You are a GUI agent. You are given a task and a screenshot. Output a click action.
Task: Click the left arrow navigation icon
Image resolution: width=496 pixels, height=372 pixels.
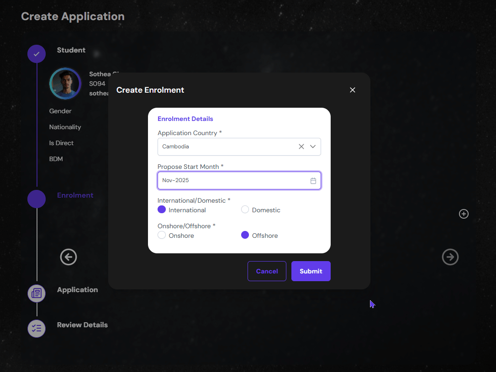click(69, 257)
